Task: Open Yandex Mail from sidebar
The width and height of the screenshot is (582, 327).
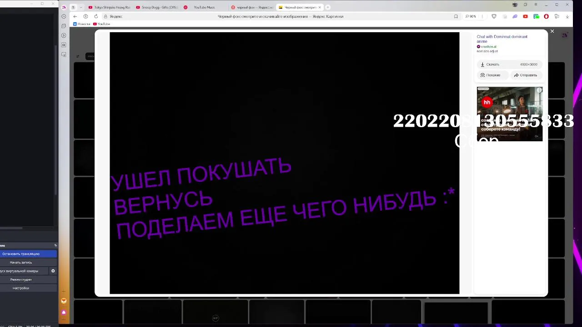Action: 64,301
